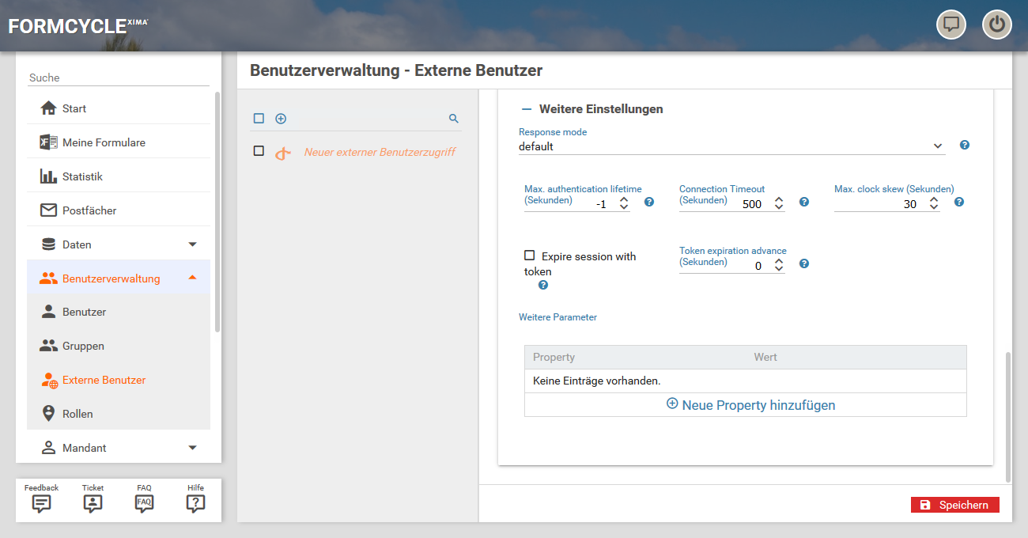Click the power logout icon
This screenshot has height=538, width=1028.
click(x=996, y=25)
